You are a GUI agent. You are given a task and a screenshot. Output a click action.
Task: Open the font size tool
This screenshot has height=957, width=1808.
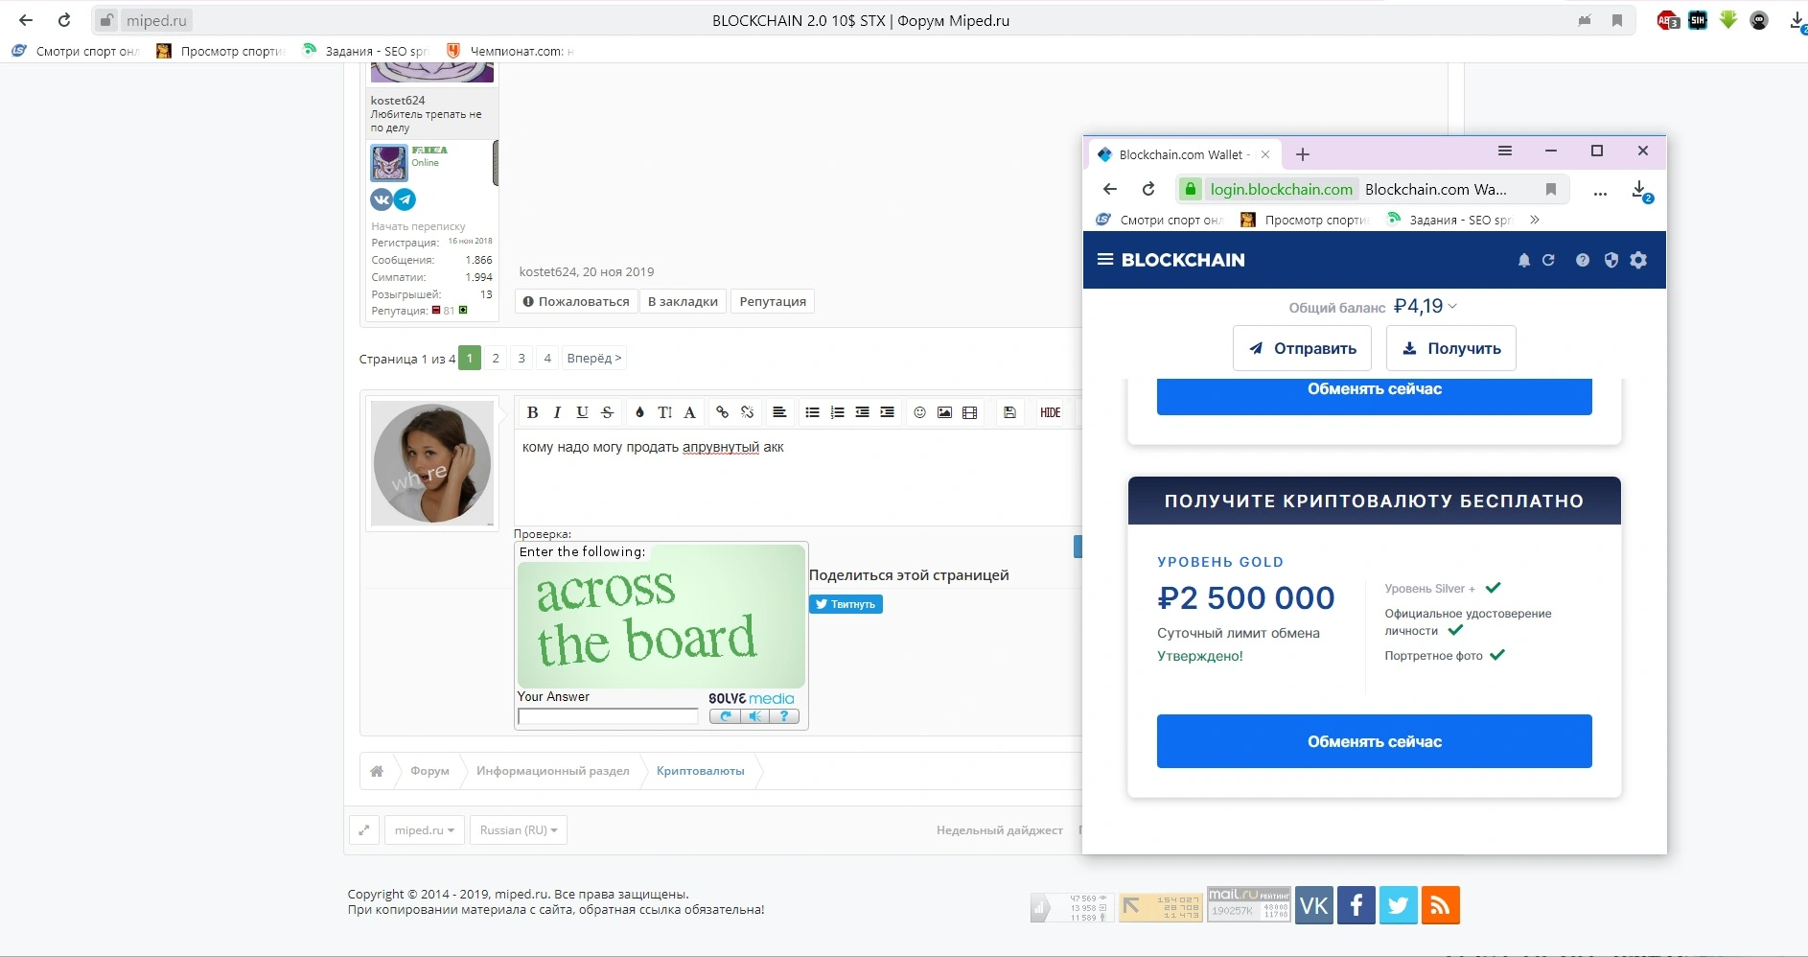[664, 412]
